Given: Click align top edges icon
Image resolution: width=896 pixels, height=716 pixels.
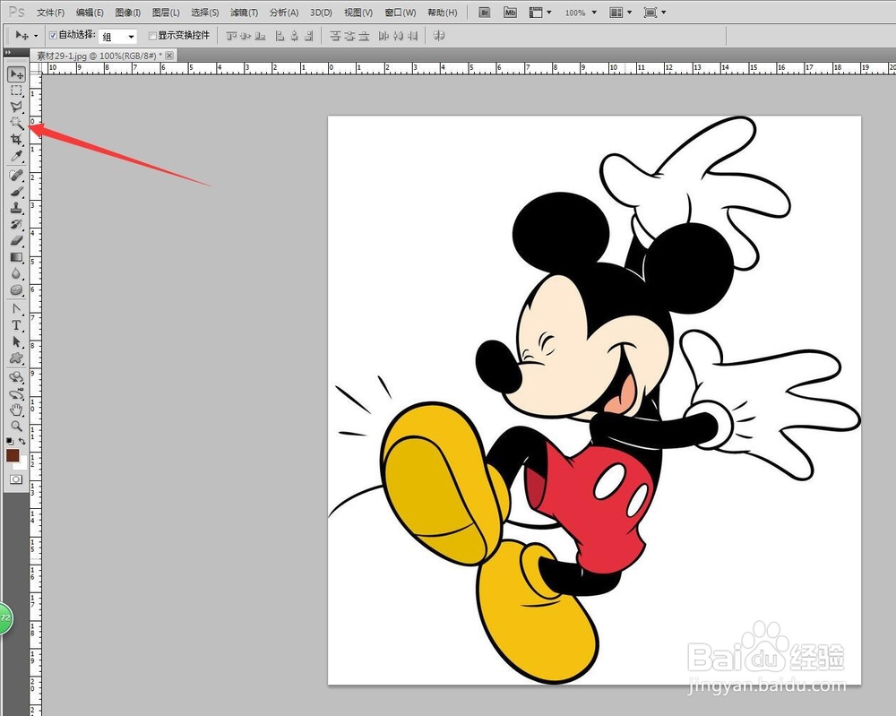Looking at the screenshot, I should coord(231,36).
